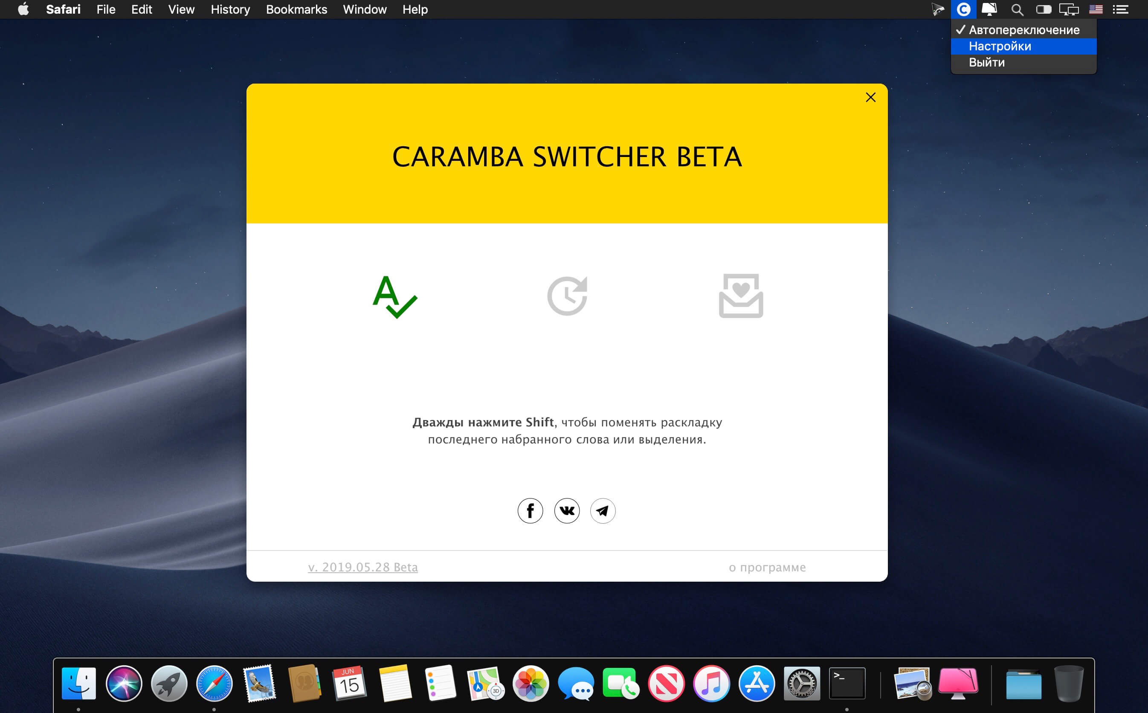Open the History menu

click(x=230, y=9)
